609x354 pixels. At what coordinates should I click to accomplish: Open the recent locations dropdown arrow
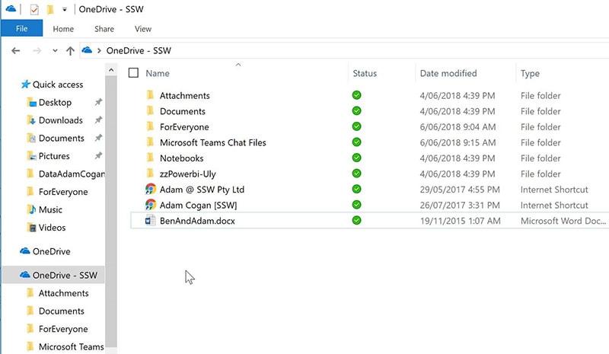pyautogui.click(x=55, y=51)
